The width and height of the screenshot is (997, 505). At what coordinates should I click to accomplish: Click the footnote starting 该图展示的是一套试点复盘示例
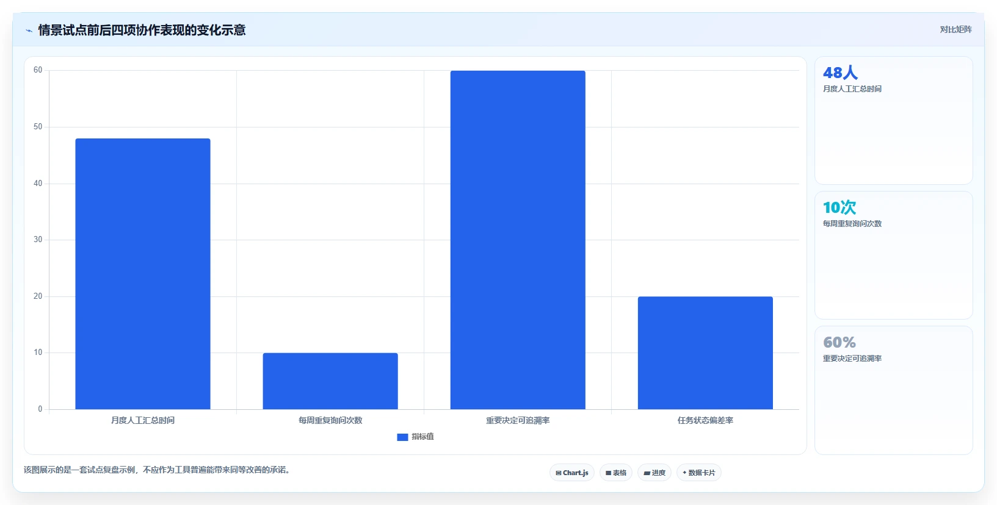coord(157,470)
